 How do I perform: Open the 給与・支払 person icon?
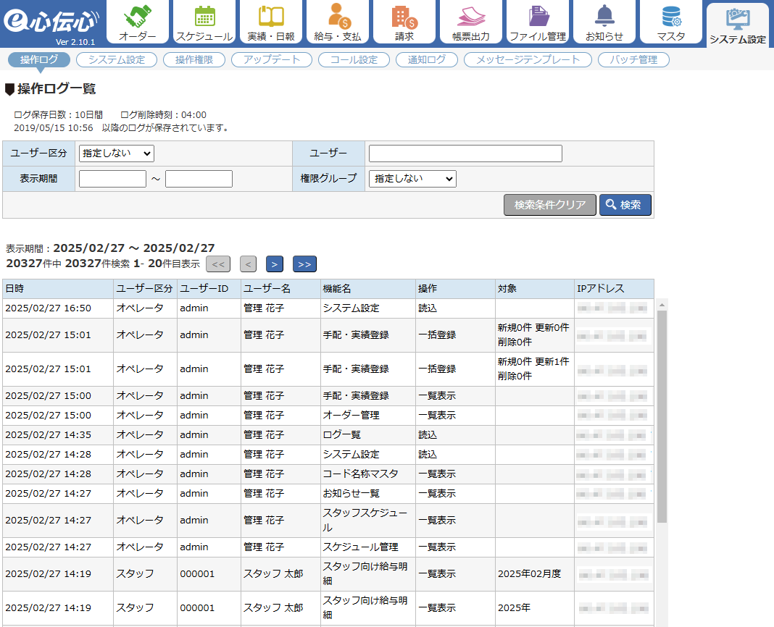338,22
